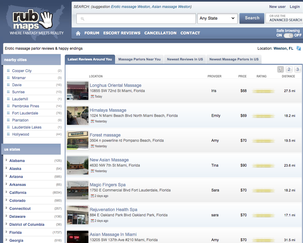Open the Magic Fingers Spa thumbnail photo
Viewport: 303px width, 243px height.
pos(78,190)
